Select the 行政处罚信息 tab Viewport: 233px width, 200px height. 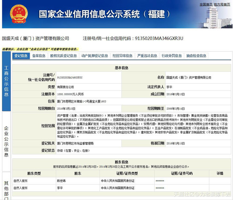point(172,56)
